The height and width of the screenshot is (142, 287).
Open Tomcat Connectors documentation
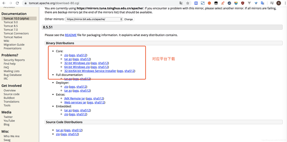pos(16,33)
